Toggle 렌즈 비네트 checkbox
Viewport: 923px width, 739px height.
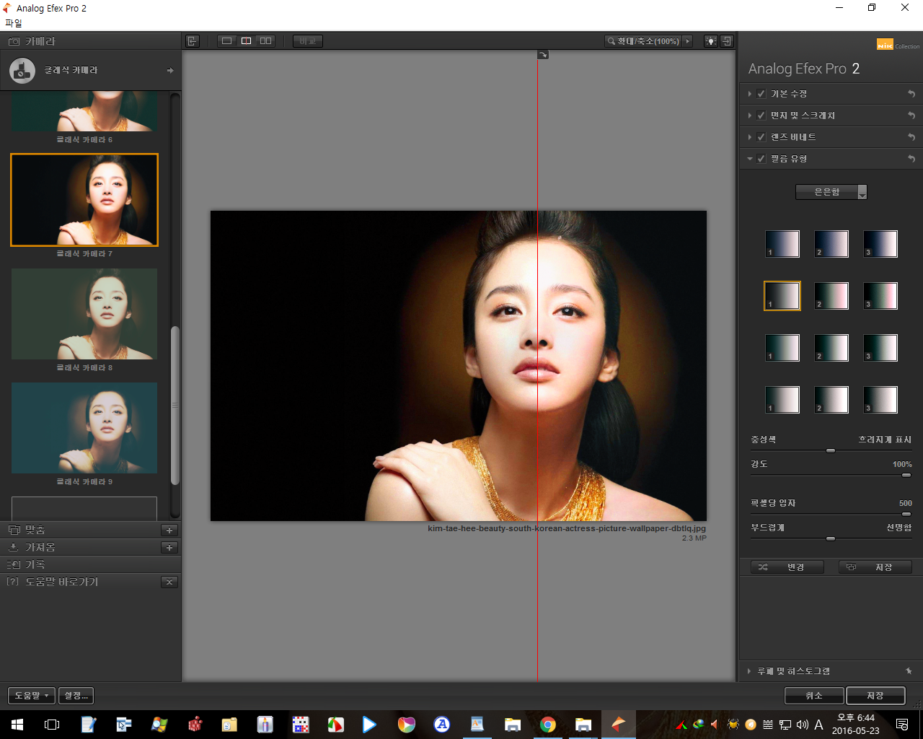pos(761,137)
